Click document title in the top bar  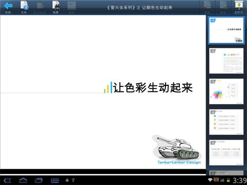tap(140, 7)
